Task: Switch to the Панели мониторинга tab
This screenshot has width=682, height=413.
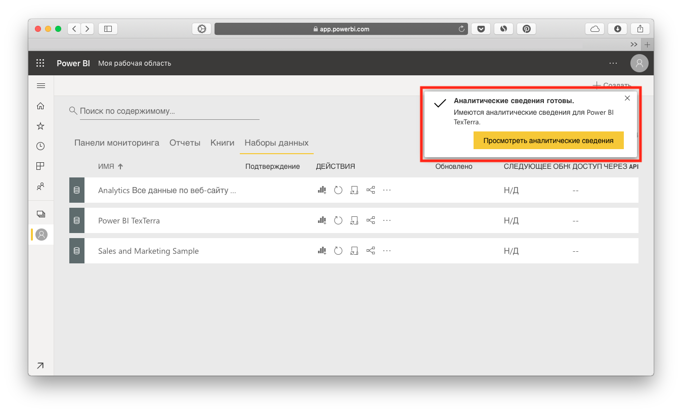Action: click(x=117, y=143)
